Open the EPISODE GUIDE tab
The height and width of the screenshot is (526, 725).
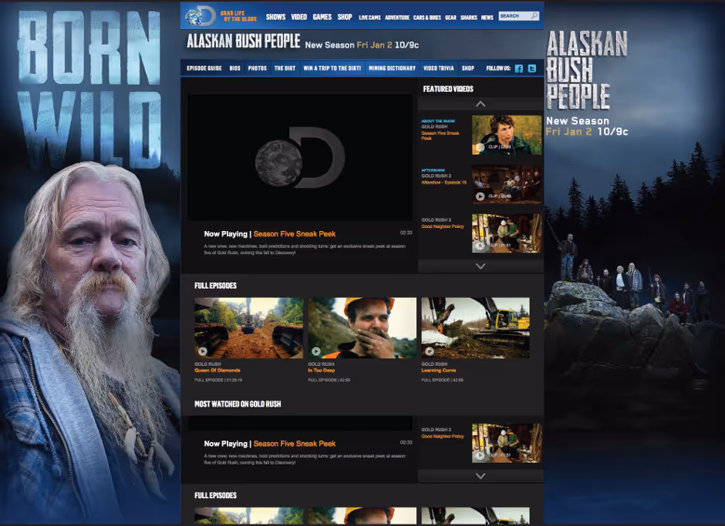coord(204,69)
